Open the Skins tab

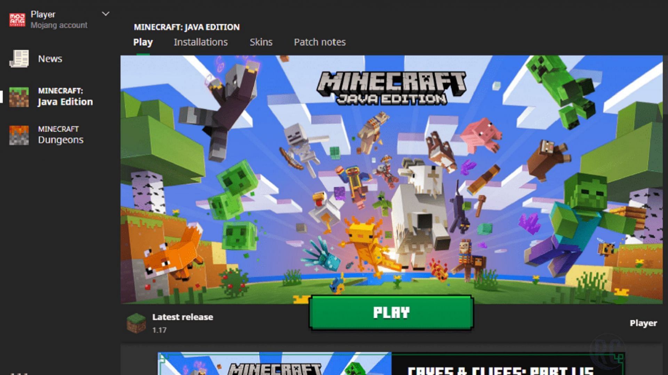261,42
